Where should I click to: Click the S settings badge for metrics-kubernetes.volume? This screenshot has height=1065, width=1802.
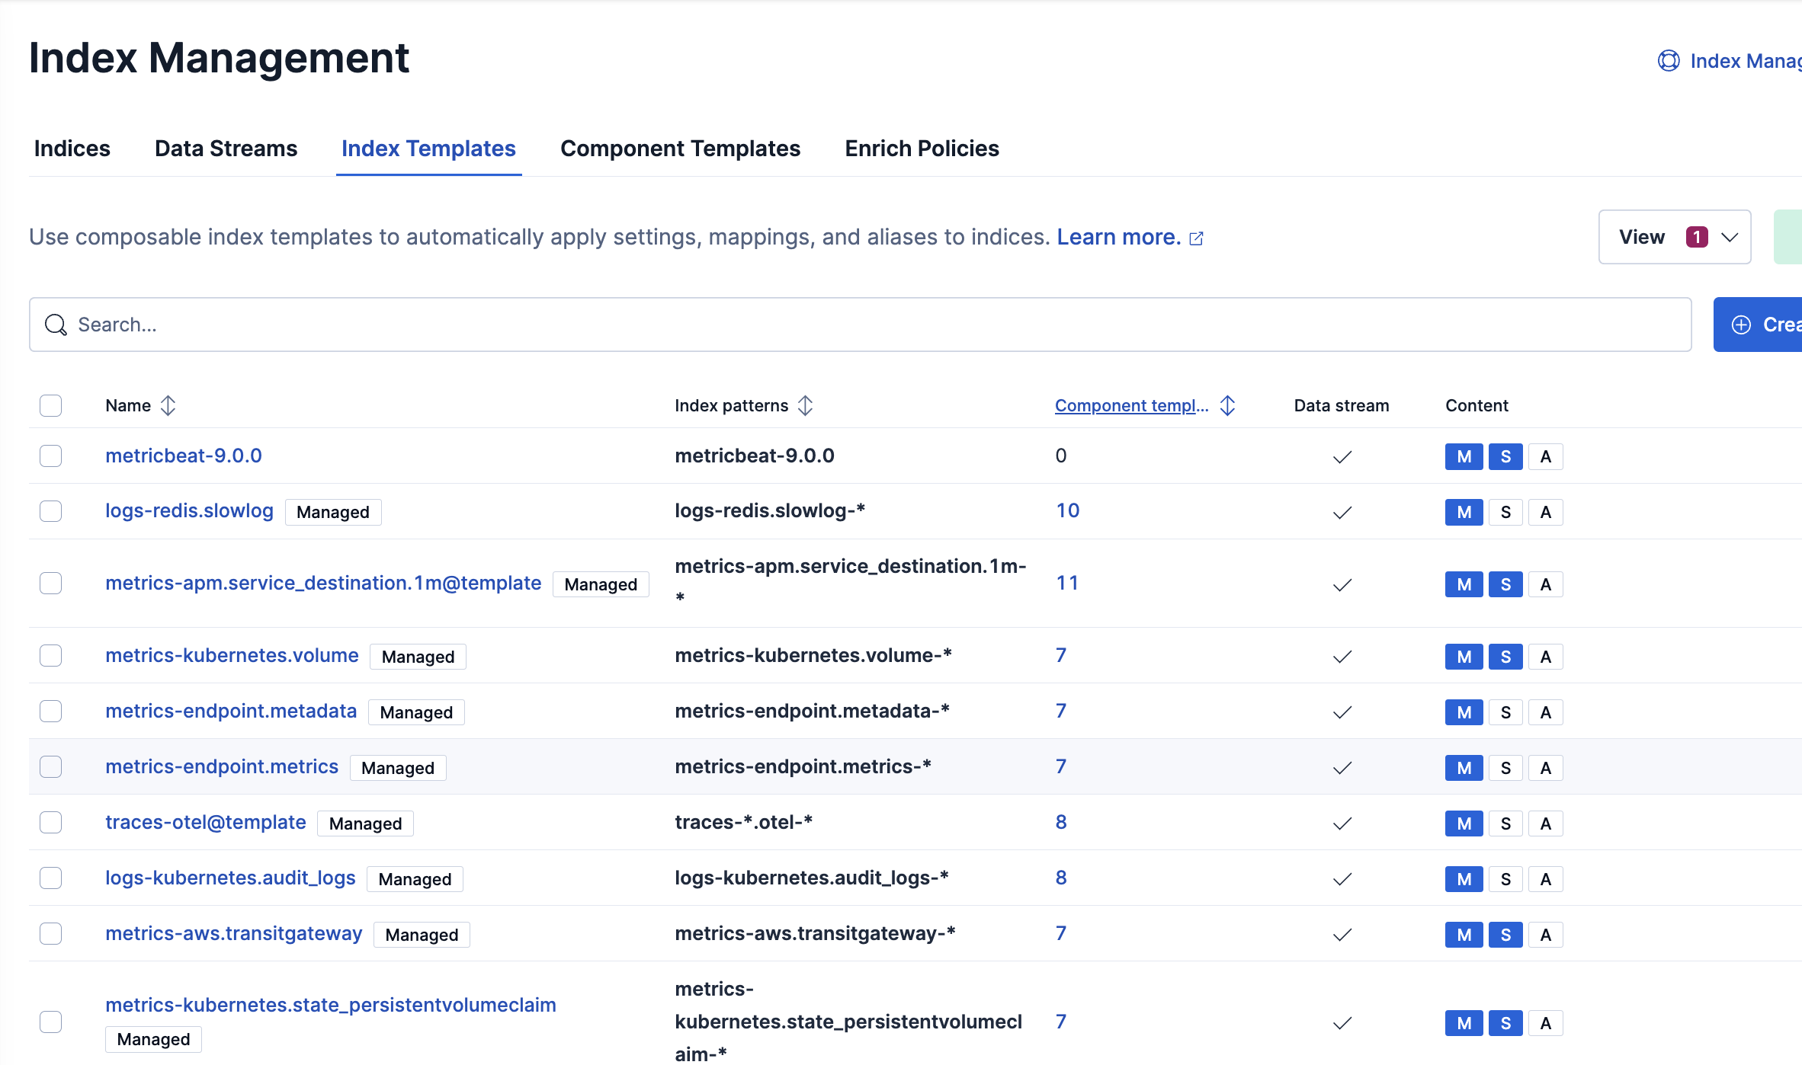pos(1505,657)
